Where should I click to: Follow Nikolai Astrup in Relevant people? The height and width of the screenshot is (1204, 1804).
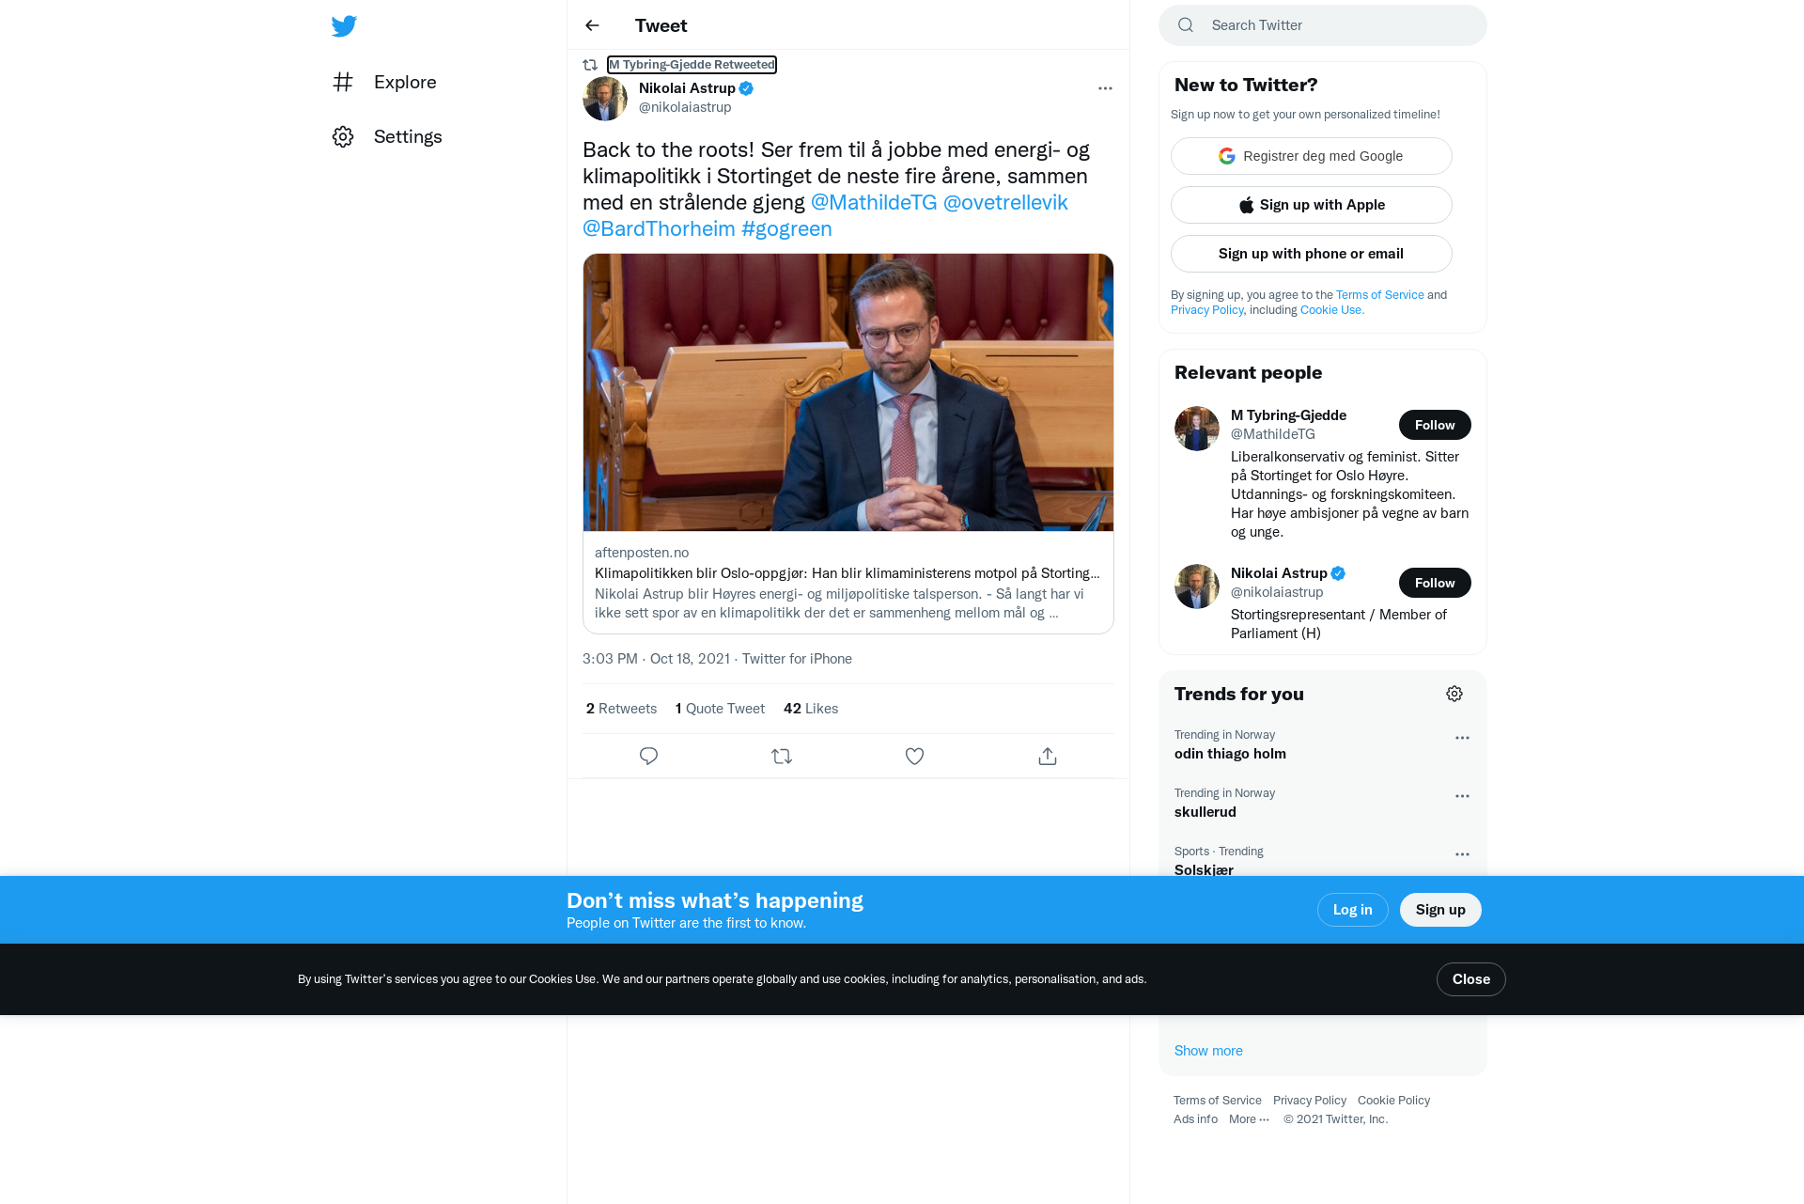(x=1435, y=583)
